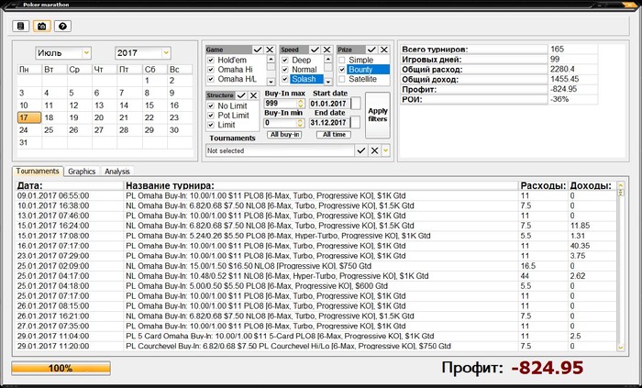Clear all in Structure filter
This screenshot has width=642, height=388.
(x=253, y=95)
